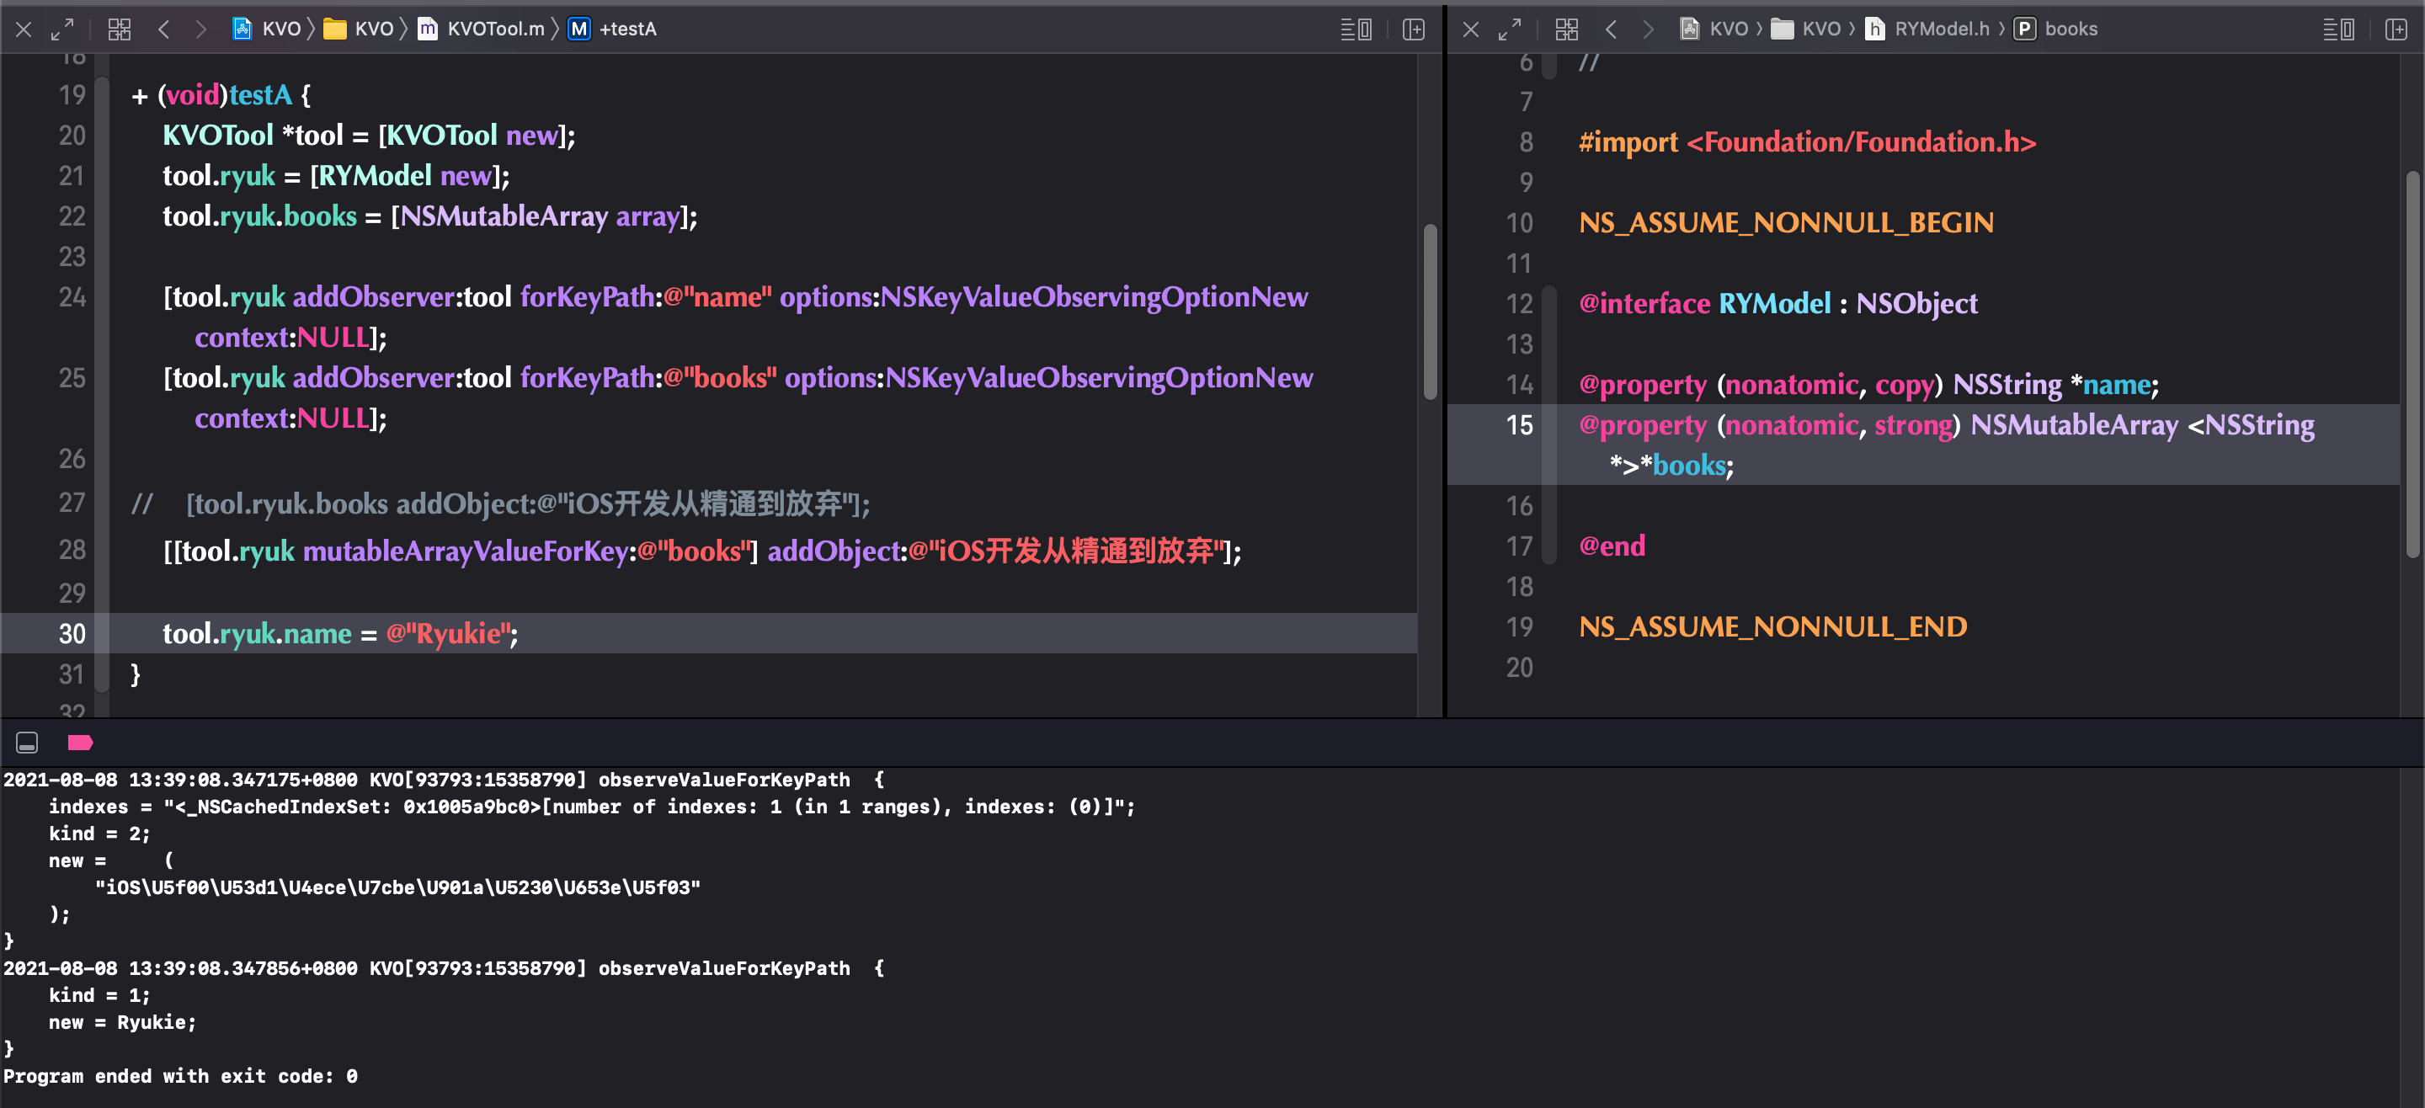Screen dimensions: 2425x1108
Task: Click the testA method name in line 19
Action: pos(260,95)
